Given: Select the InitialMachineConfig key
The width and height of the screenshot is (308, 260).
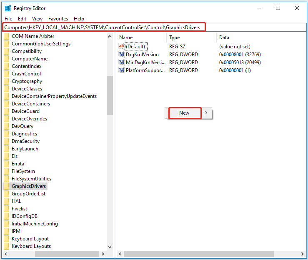Looking at the screenshot, I should tap(35, 224).
